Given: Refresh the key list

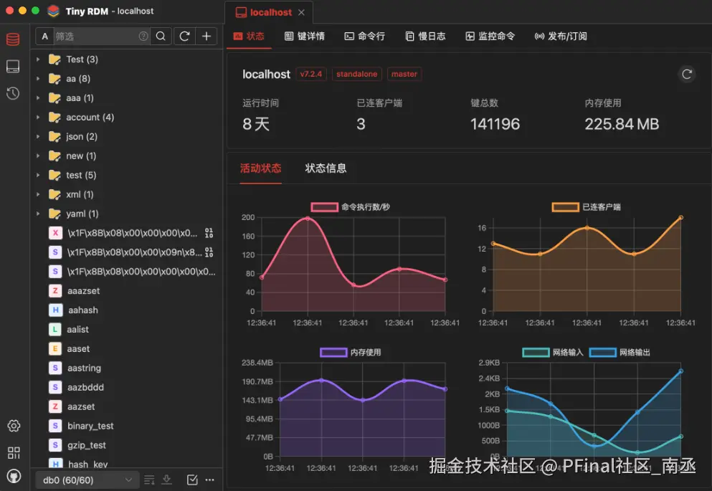Looking at the screenshot, I should pyautogui.click(x=184, y=37).
